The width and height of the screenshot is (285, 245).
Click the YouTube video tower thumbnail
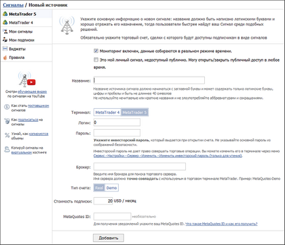[26, 79]
